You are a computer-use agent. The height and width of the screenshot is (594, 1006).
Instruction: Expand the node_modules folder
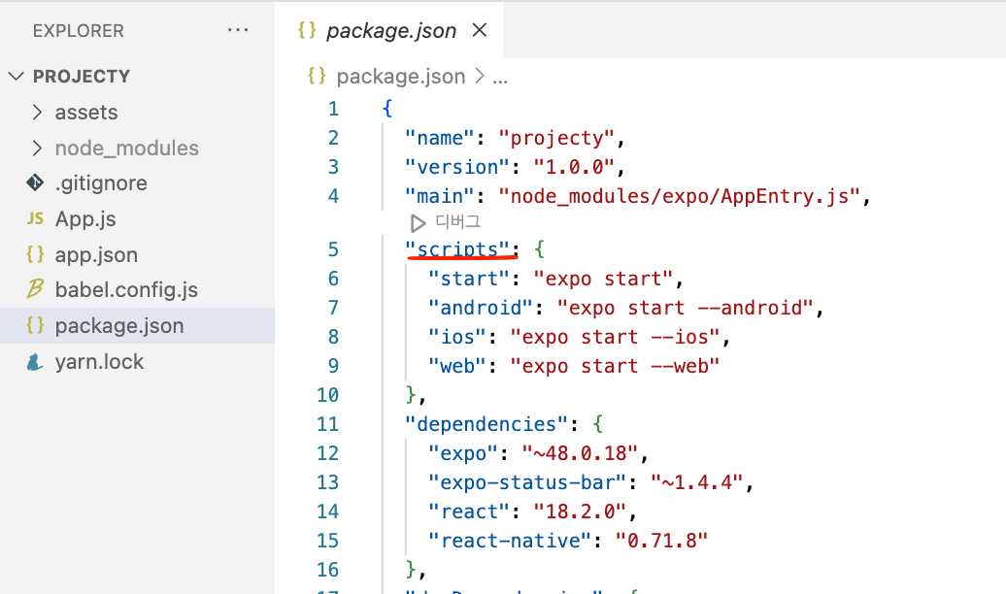pos(37,148)
